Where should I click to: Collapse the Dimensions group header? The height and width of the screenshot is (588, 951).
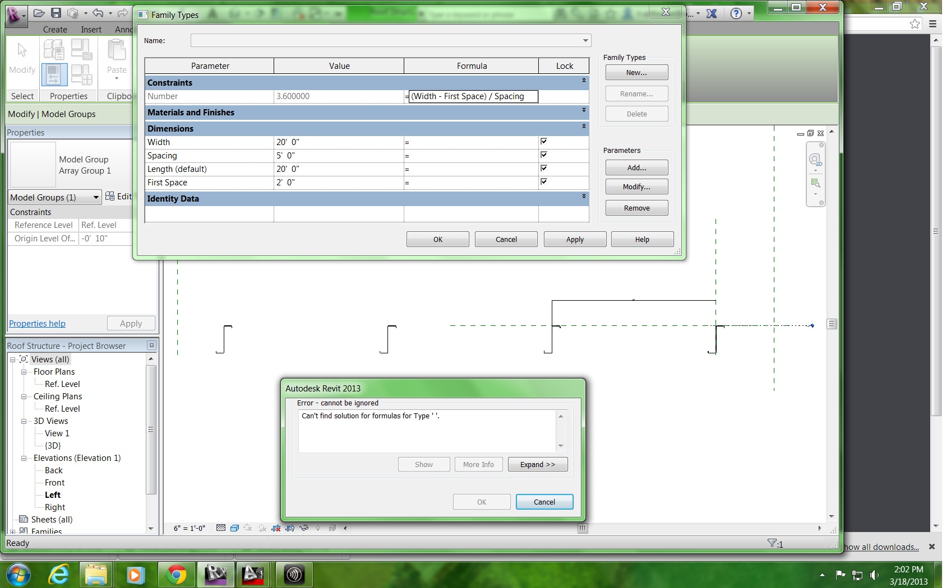pos(584,127)
